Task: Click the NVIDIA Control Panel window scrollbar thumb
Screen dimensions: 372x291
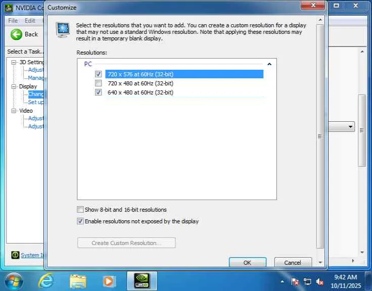Action: pos(362,130)
